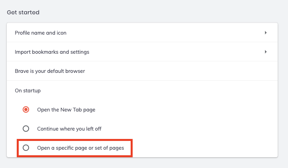Click the Brave is your default browser text
Image resolution: width=288 pixels, height=168 pixels.
pyautogui.click(x=50, y=71)
